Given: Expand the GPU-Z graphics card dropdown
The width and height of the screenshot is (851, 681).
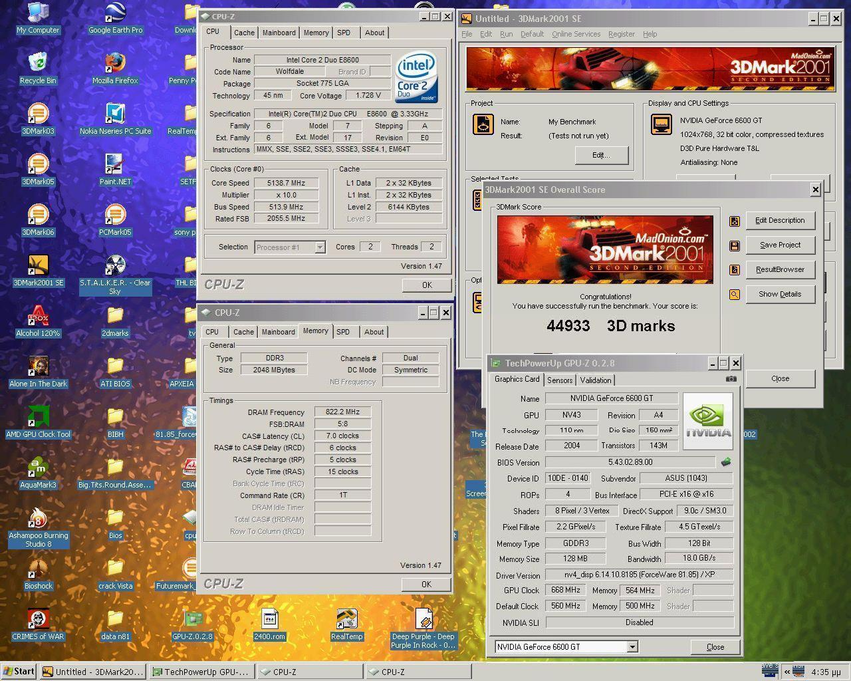Looking at the screenshot, I should click(x=632, y=646).
